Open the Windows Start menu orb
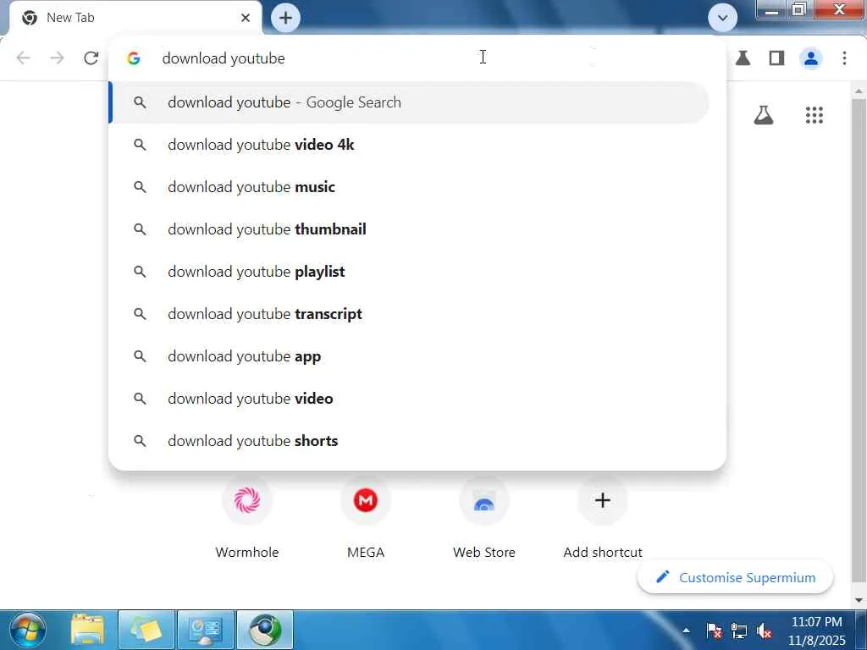 click(28, 630)
